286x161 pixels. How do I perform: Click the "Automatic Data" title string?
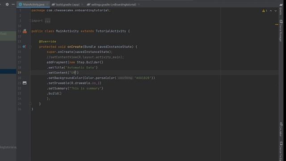coord(80,68)
